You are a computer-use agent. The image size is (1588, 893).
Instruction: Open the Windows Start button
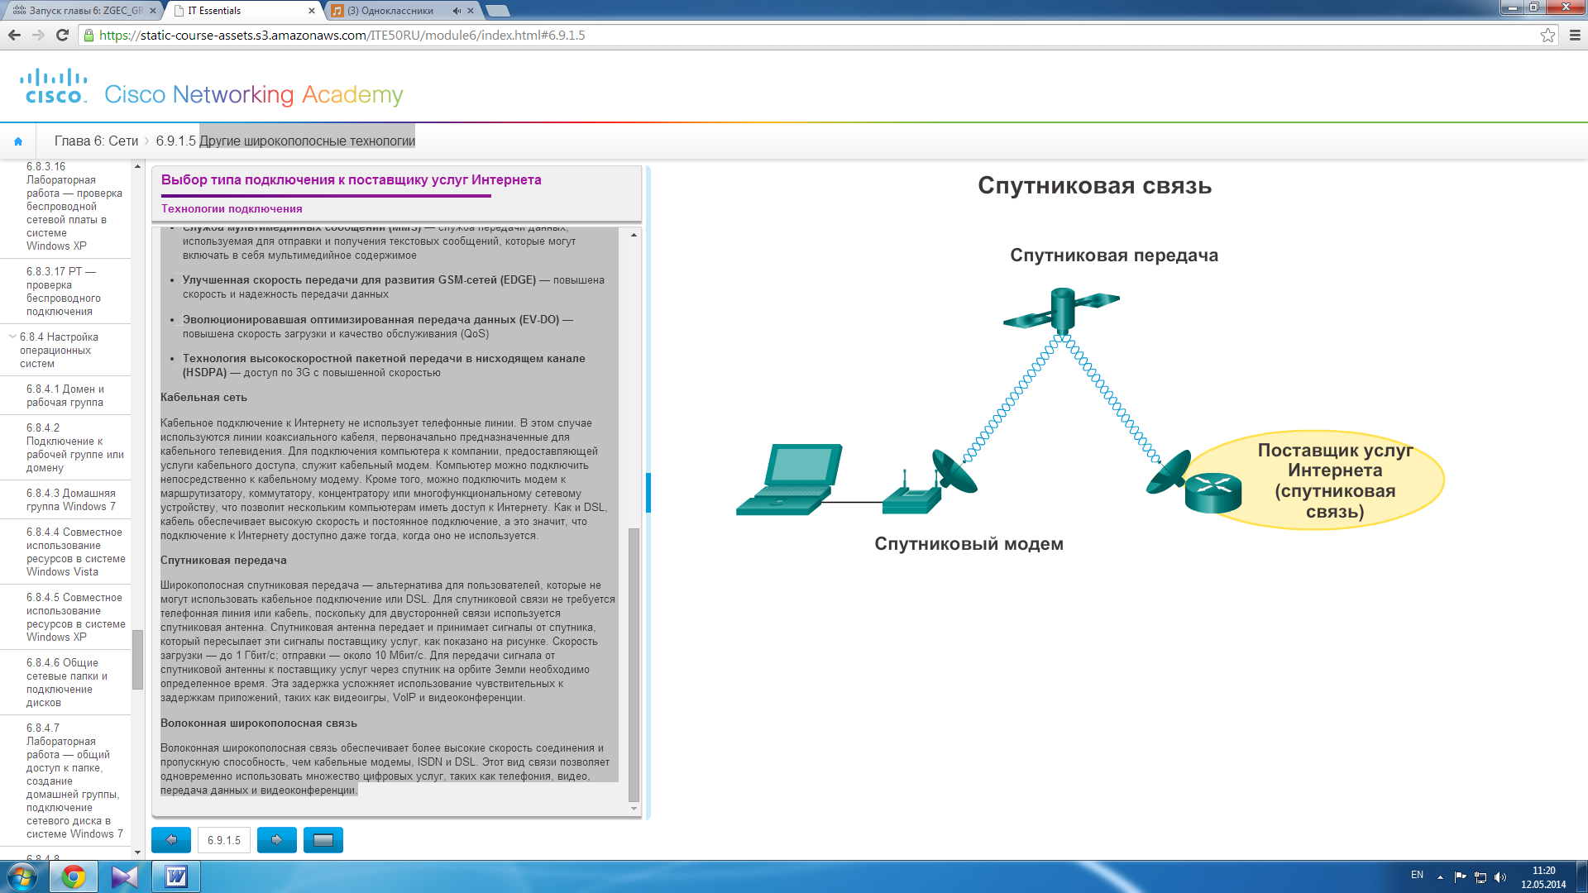click(22, 876)
